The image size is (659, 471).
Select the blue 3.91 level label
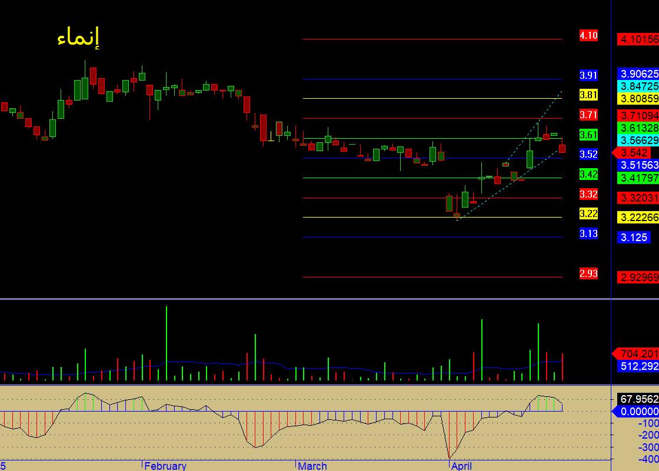(x=588, y=75)
